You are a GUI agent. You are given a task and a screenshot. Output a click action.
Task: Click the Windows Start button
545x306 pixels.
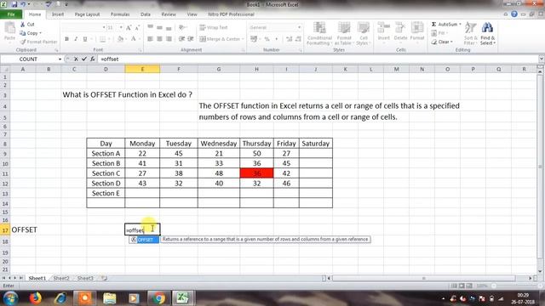10,298
